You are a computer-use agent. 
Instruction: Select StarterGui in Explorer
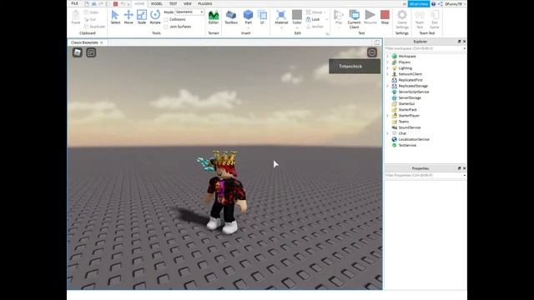coord(406,103)
